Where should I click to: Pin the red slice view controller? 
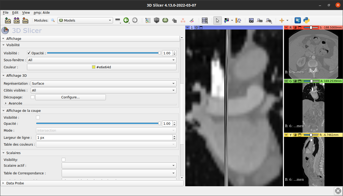coord(286,27)
